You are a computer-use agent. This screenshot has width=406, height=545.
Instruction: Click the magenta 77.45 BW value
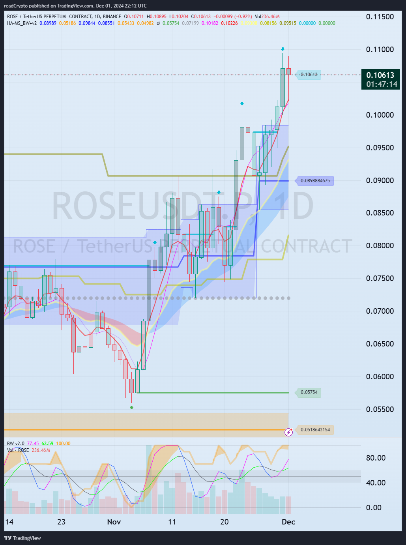[x=33, y=444]
